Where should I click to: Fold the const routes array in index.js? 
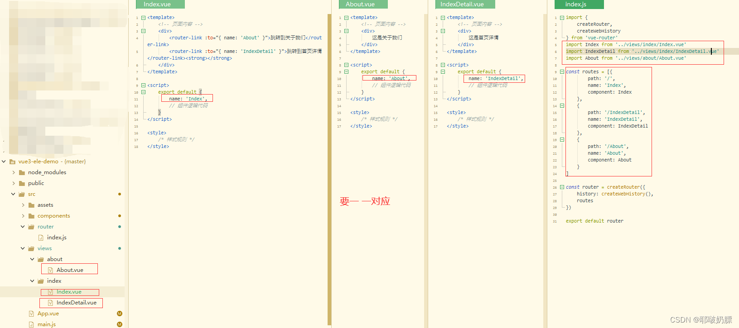562,71
